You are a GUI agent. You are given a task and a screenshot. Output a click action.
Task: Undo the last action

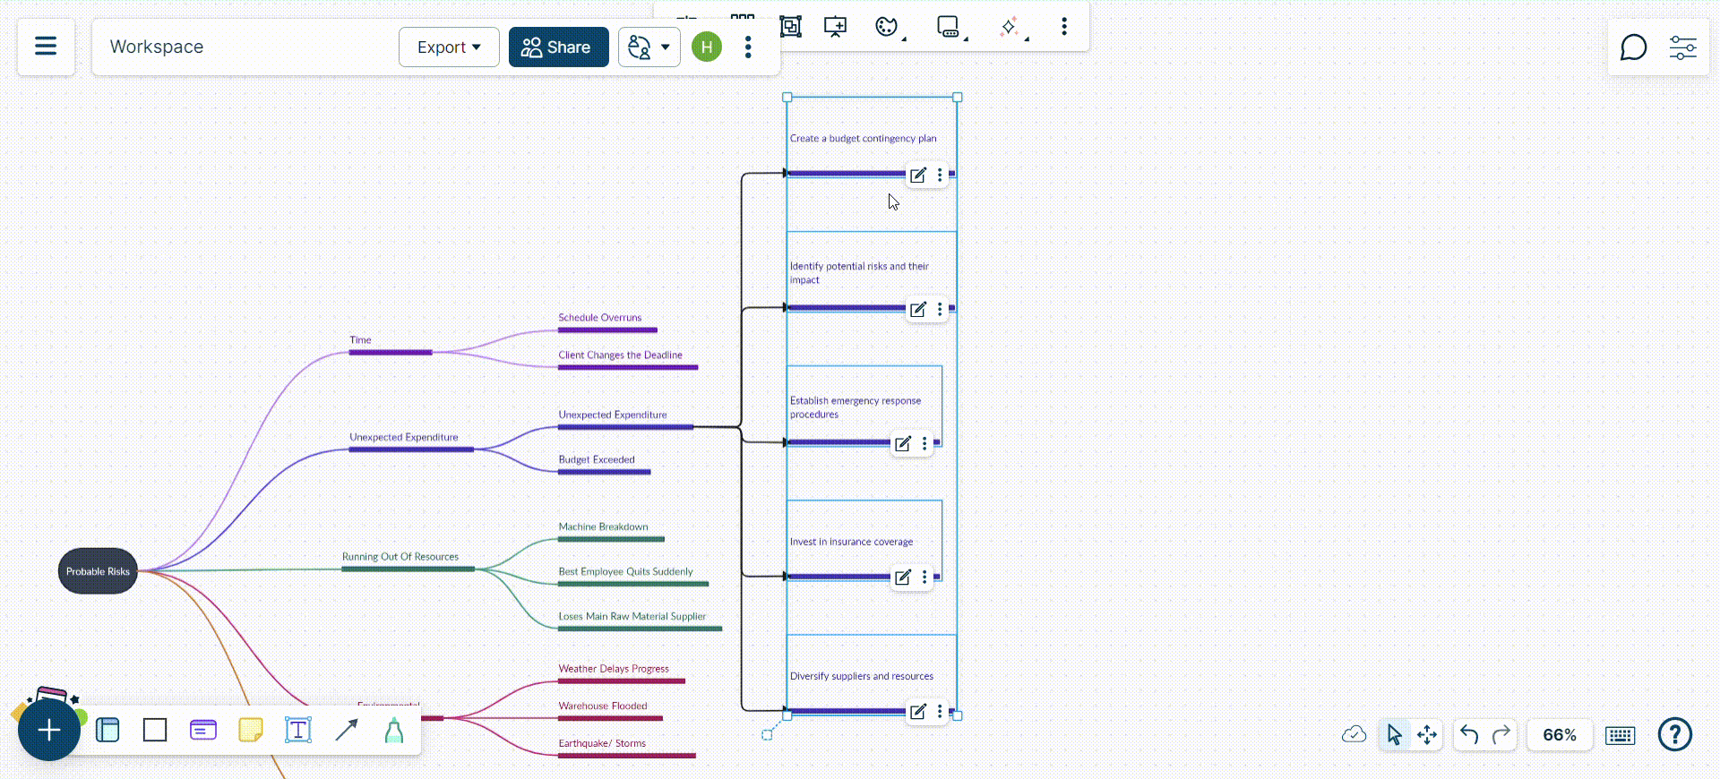pyautogui.click(x=1469, y=735)
